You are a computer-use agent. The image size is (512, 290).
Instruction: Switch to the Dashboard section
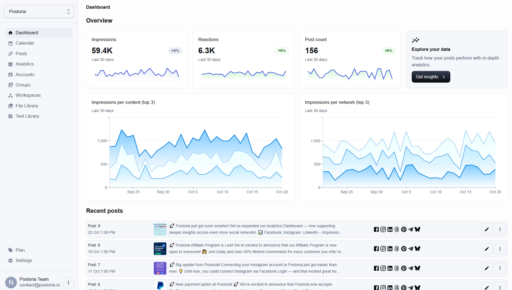pos(27,33)
